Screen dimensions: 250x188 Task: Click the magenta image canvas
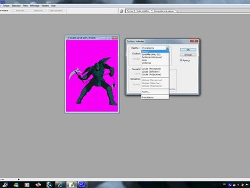tap(92, 76)
